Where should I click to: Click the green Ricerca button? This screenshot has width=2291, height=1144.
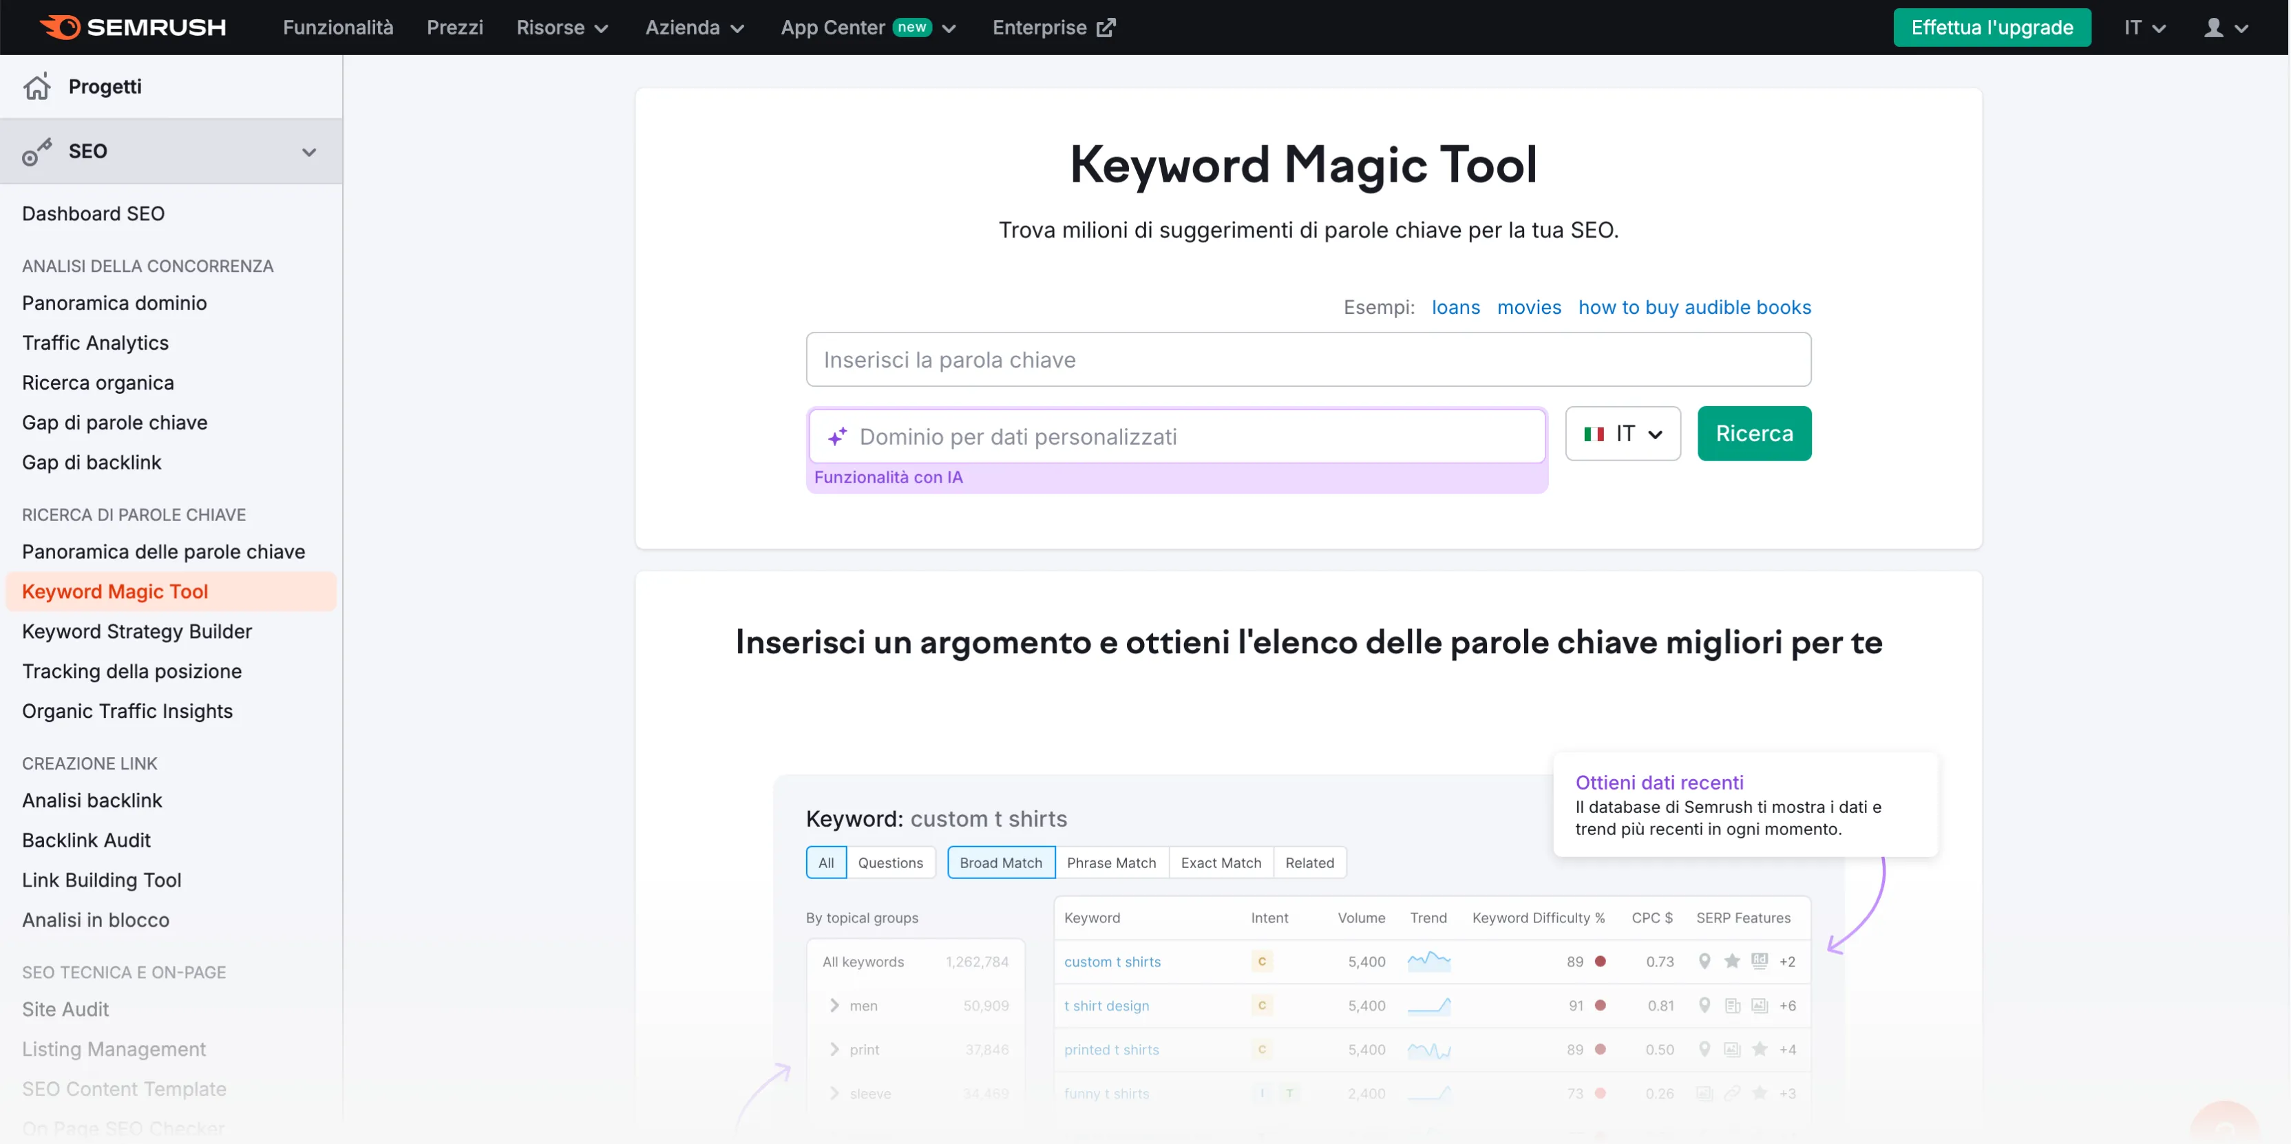click(1754, 434)
